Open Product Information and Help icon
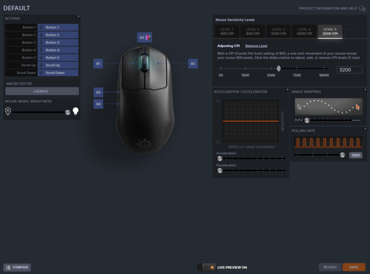The image size is (370, 274). coord(362,8)
